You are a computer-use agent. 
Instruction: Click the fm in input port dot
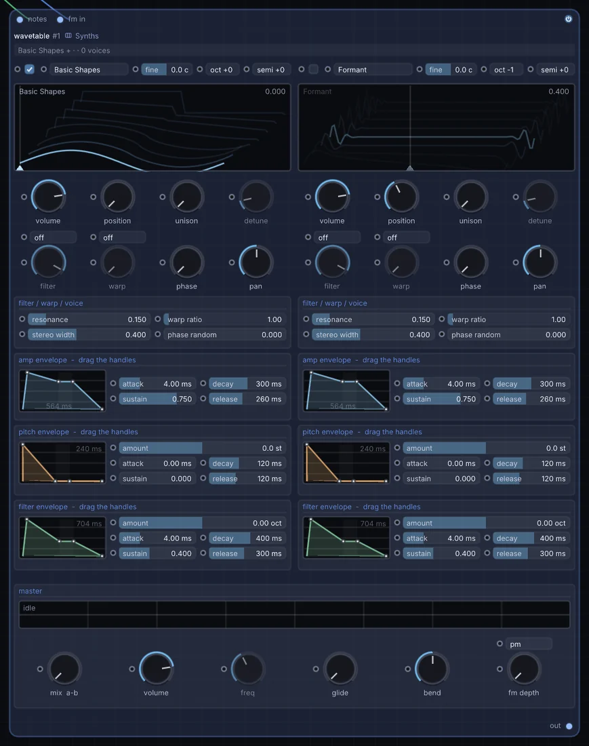tap(60, 20)
